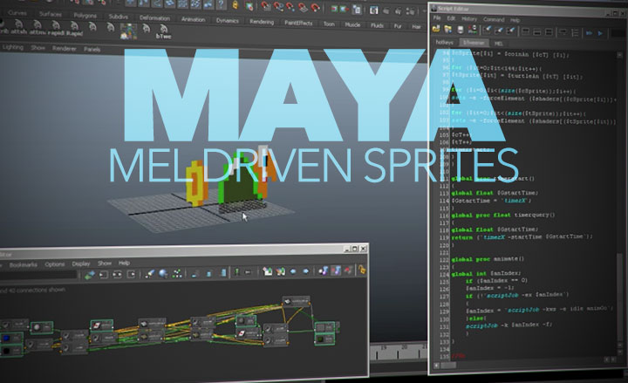This screenshot has height=383, width=628.
Task: Select the Subdivs shelf tab
Action: tap(119, 17)
